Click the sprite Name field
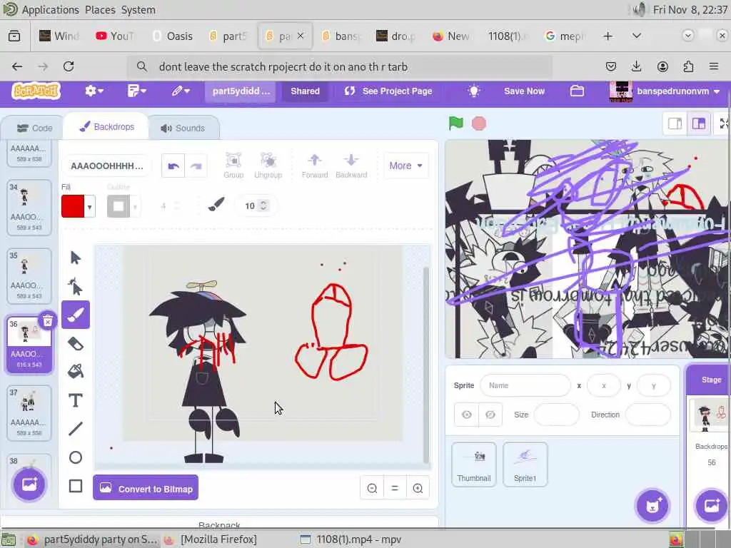The width and height of the screenshot is (731, 548). pos(525,385)
